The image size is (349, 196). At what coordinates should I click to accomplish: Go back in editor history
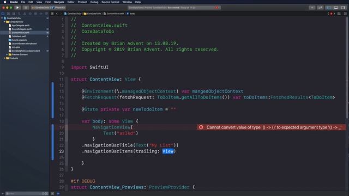[x=57, y=14]
